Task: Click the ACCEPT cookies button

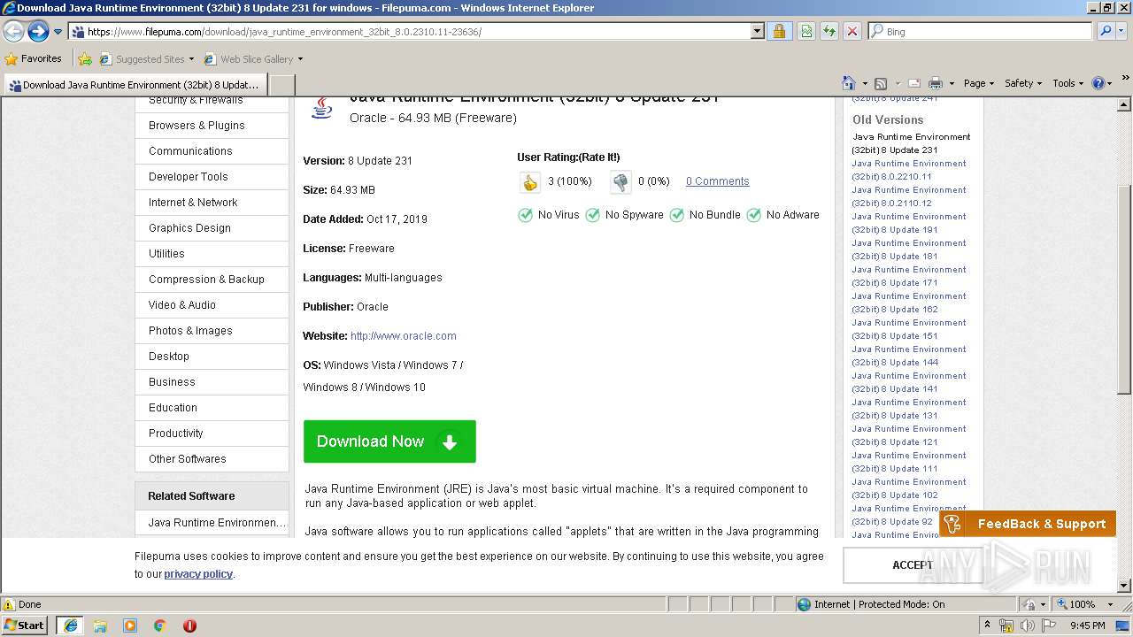Action: 913,565
